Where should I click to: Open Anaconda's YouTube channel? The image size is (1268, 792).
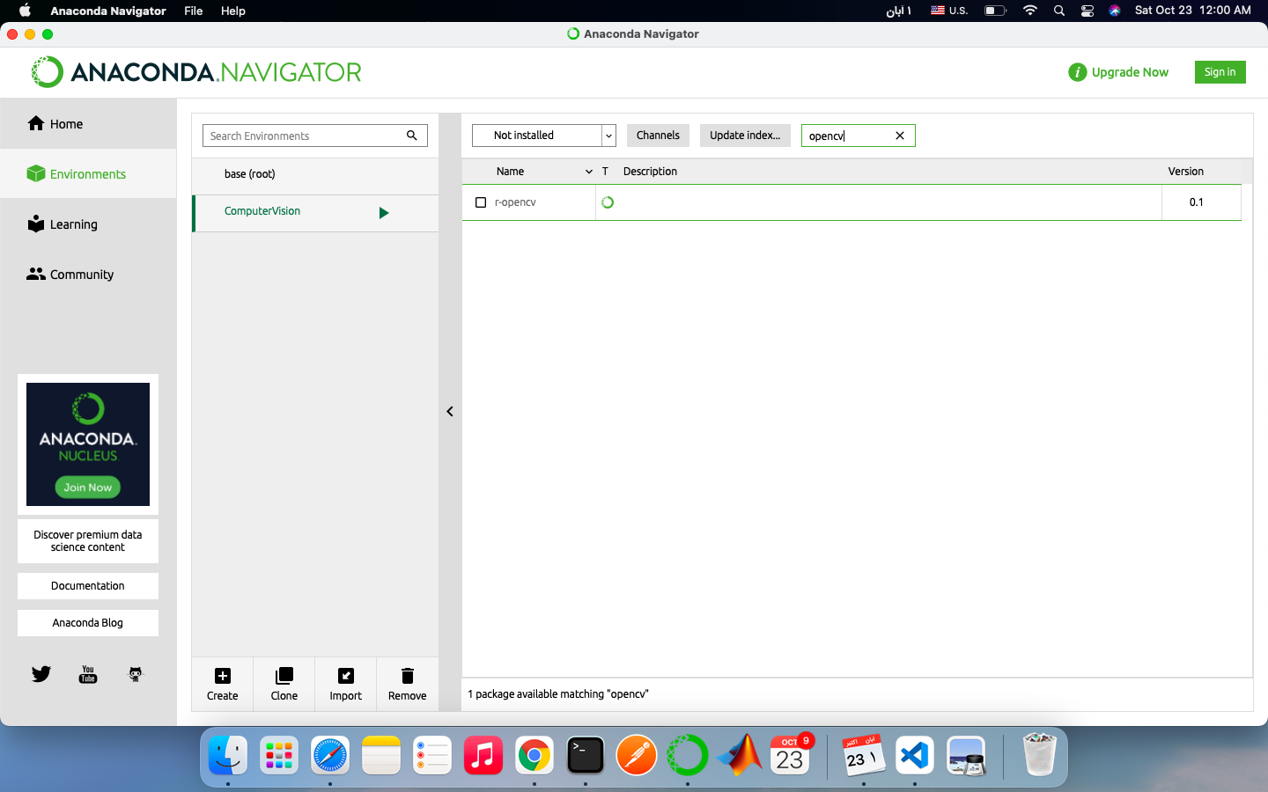click(x=88, y=674)
